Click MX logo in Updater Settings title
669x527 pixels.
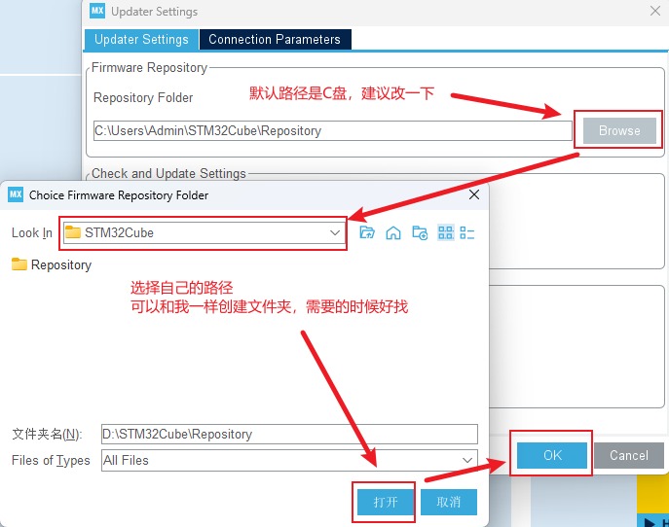pyautogui.click(x=97, y=11)
